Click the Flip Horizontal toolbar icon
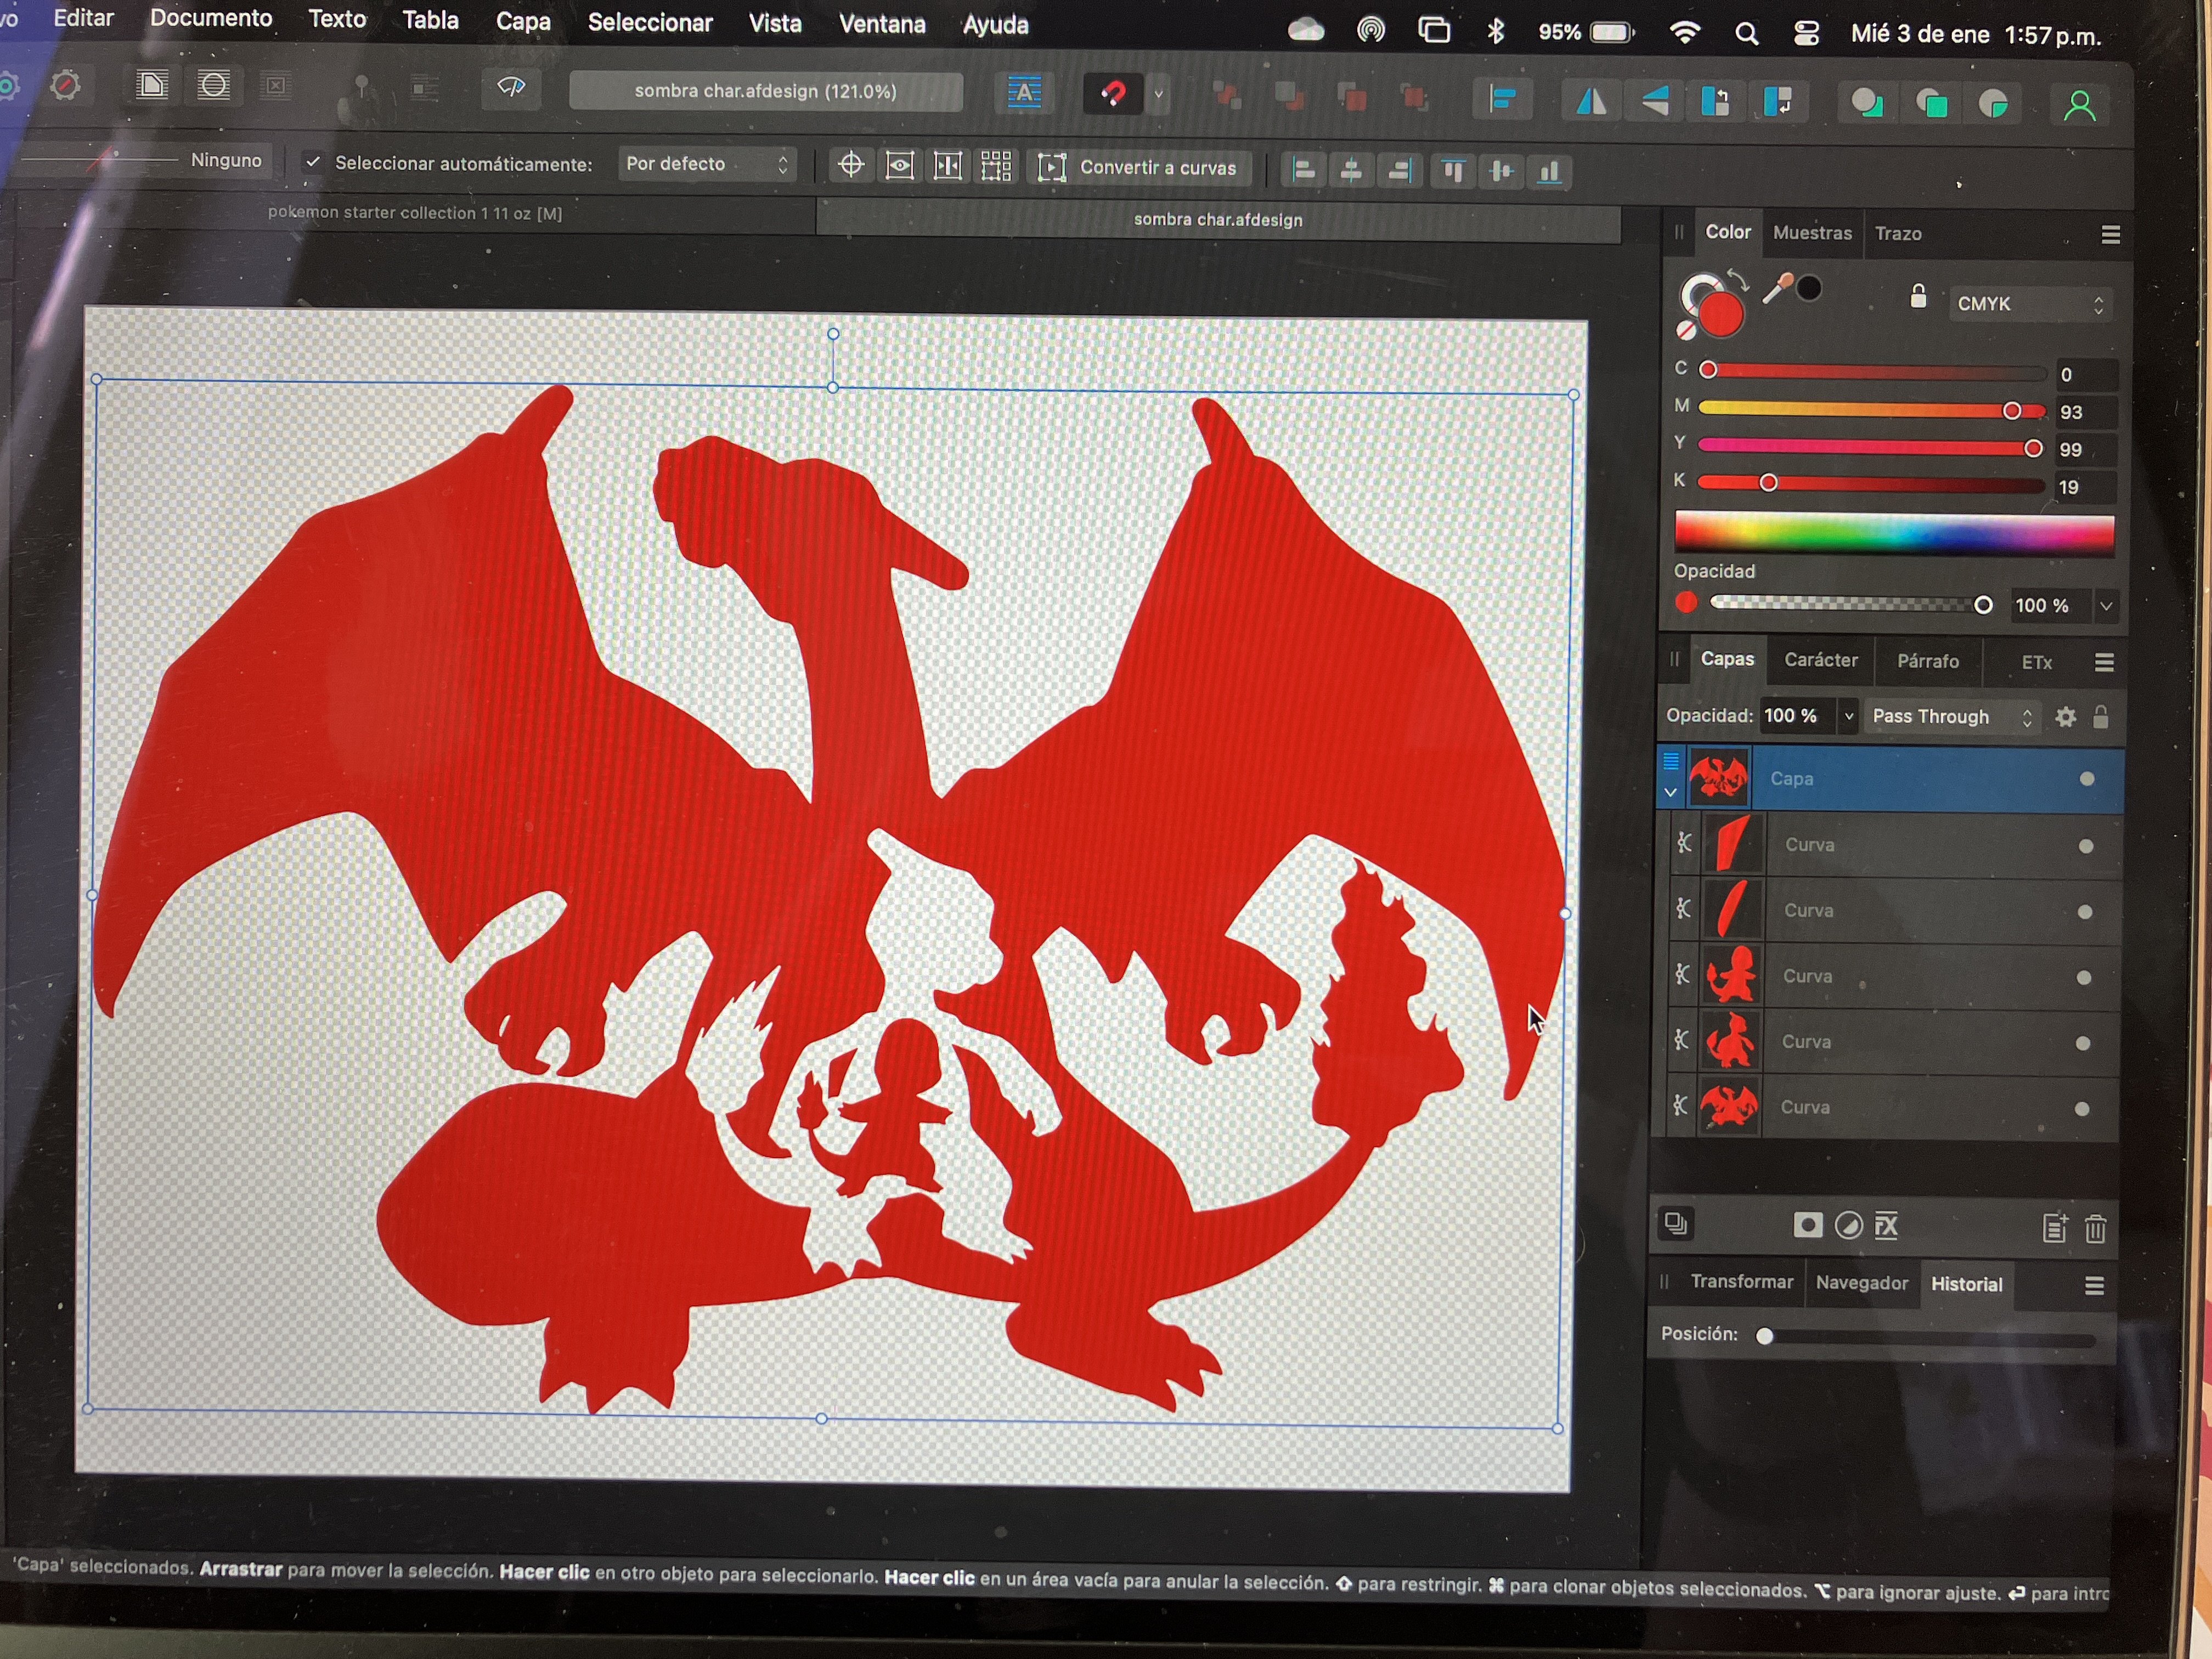The height and width of the screenshot is (1659, 2212). (1591, 100)
